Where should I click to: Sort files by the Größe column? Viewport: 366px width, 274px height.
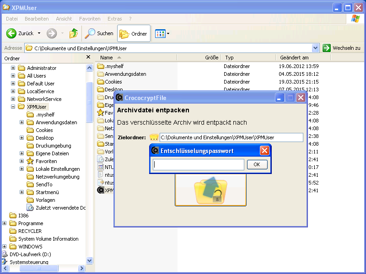[x=199, y=58]
